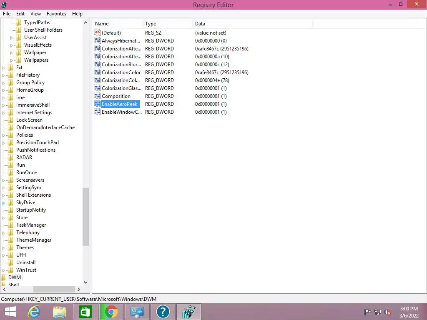Click the ColorizationBlur... DWORD icon
The height and width of the screenshot is (320, 427).
click(x=98, y=64)
